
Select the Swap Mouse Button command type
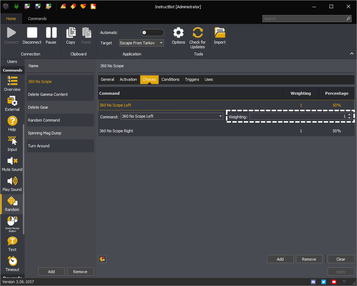point(12,224)
